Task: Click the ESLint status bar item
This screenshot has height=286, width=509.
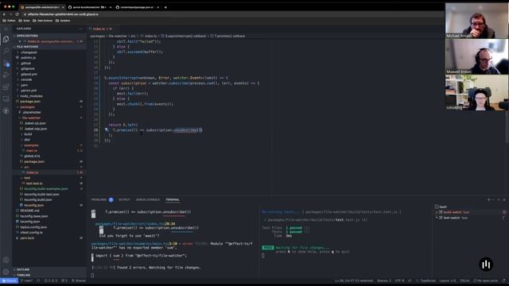Action: 464,280
